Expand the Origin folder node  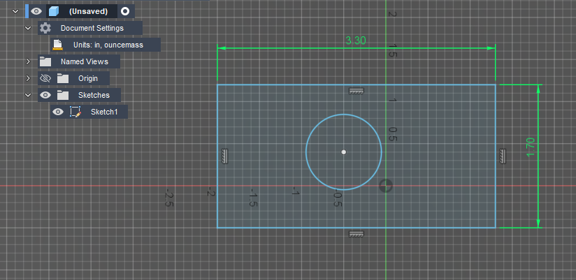[x=28, y=78]
